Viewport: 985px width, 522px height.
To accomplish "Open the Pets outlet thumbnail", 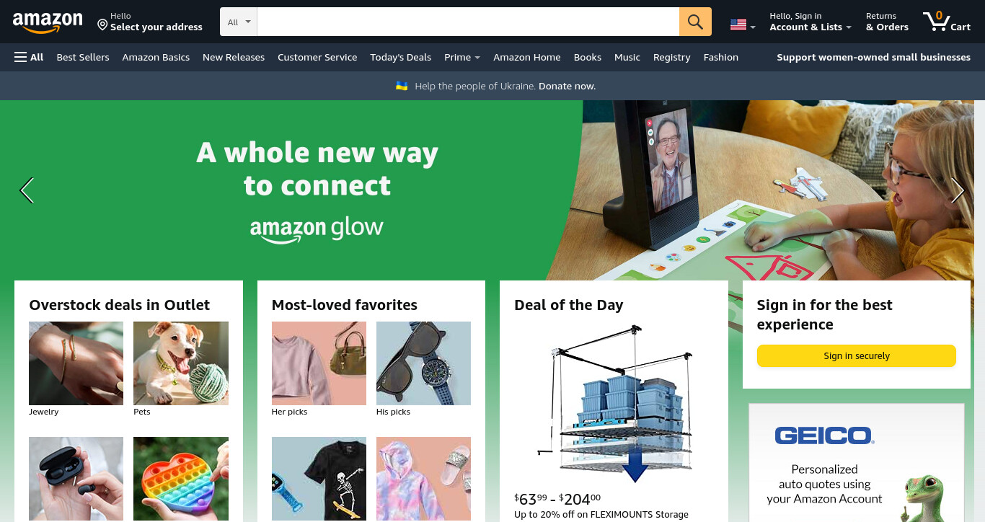I will point(181,363).
